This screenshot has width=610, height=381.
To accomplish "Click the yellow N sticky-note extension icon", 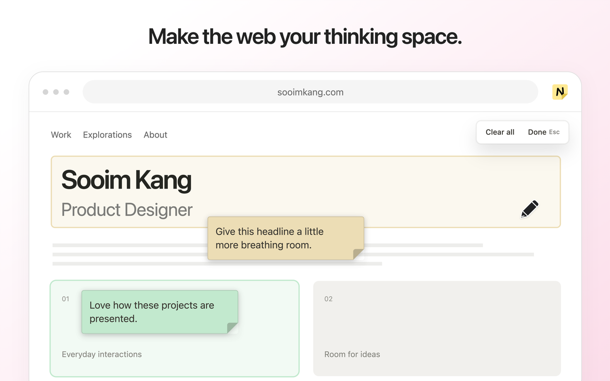I will (x=560, y=92).
